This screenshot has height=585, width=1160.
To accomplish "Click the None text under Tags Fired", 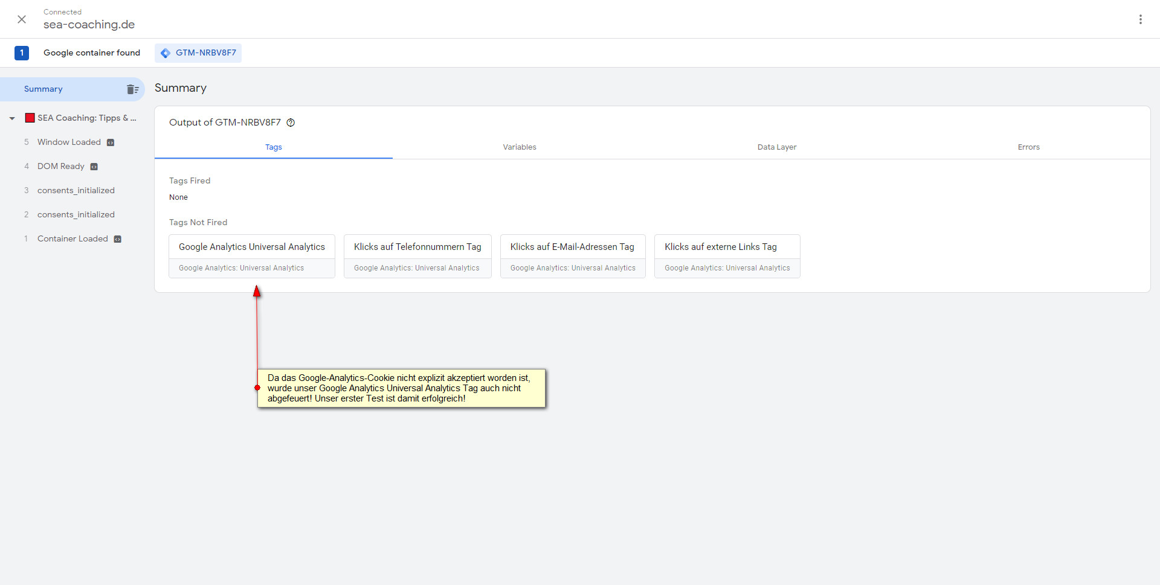I will click(178, 197).
